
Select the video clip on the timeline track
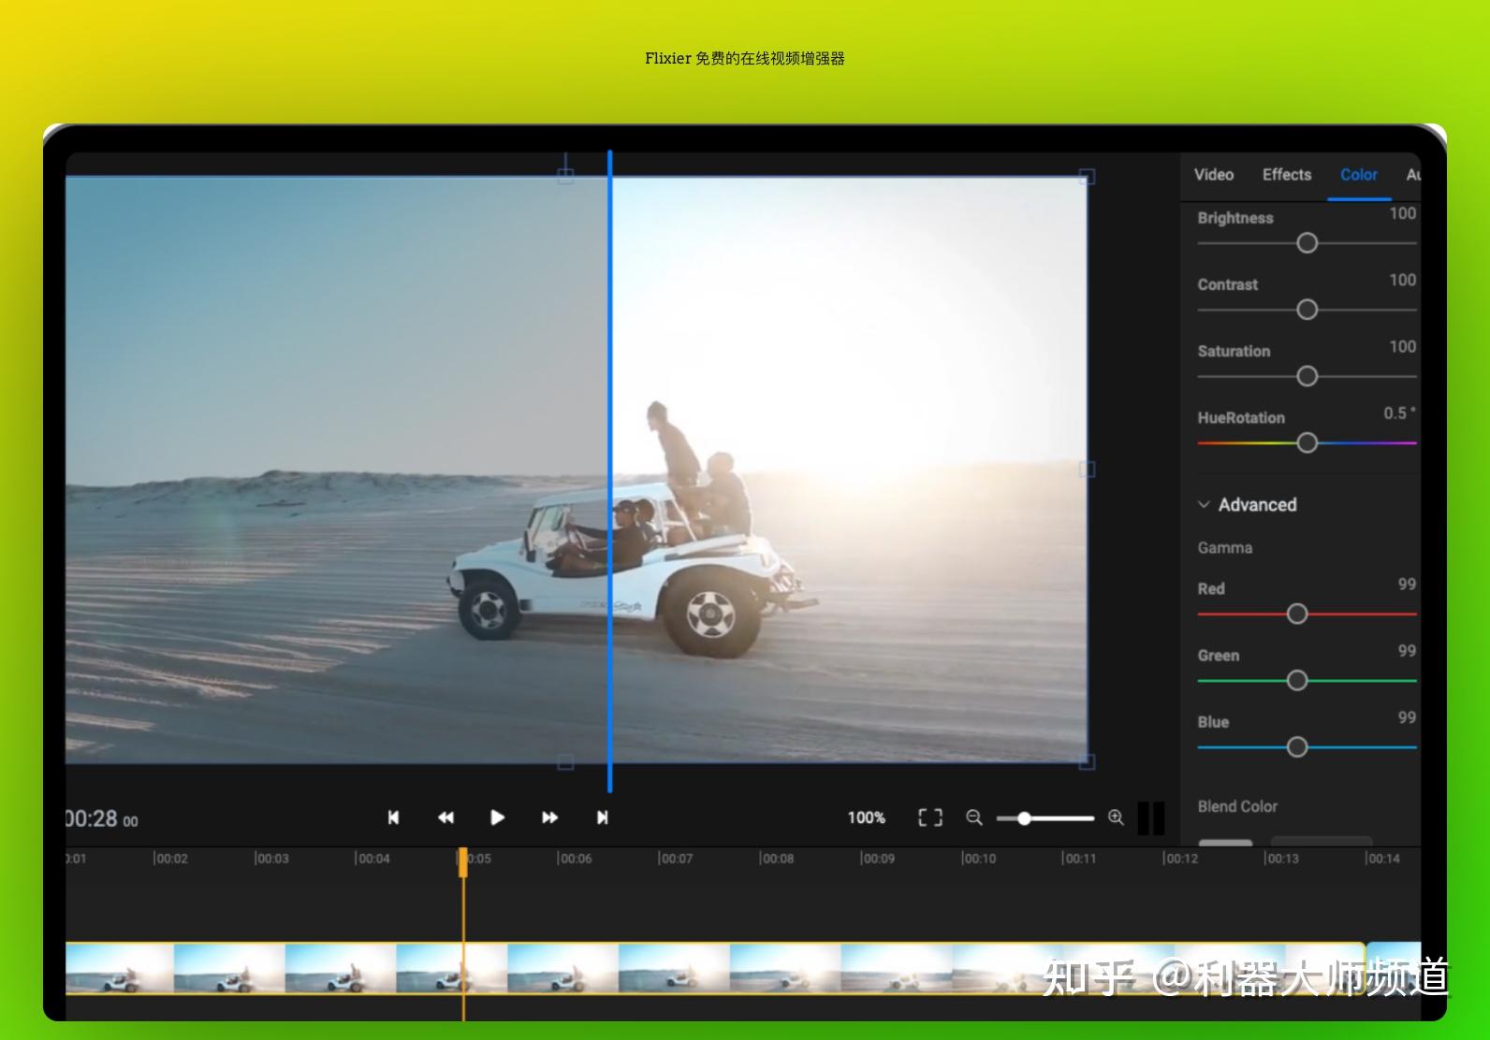(x=715, y=968)
